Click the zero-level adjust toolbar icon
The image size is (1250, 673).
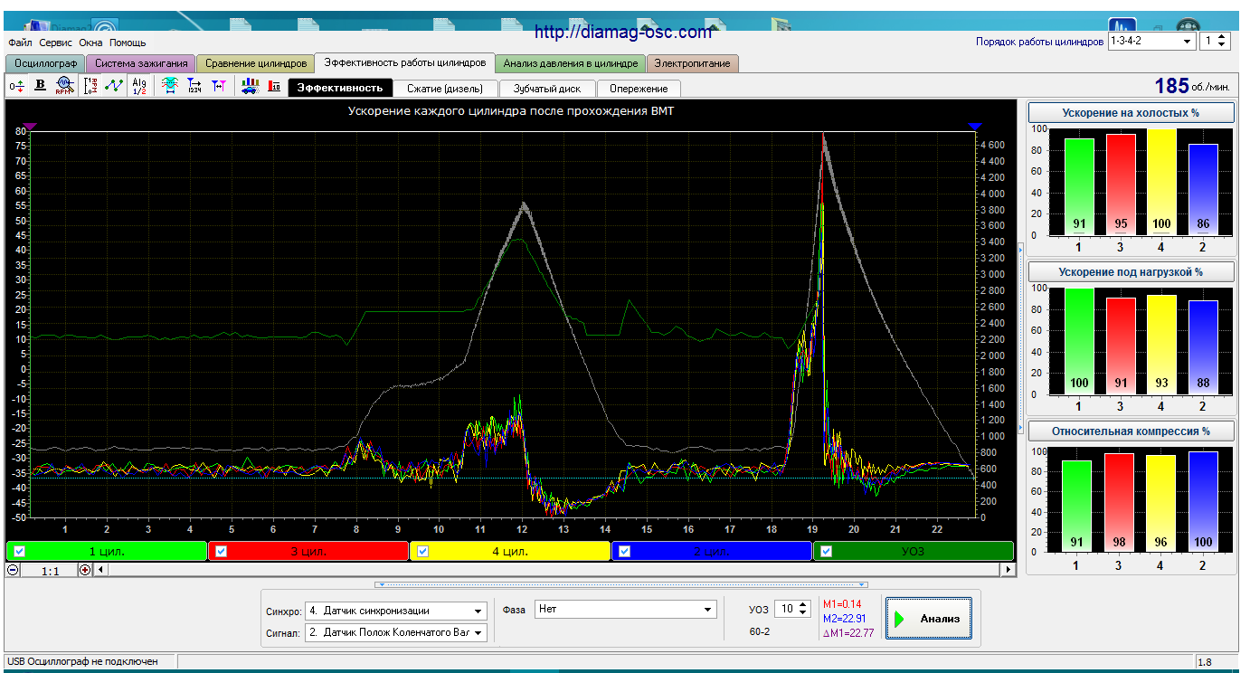coord(16,86)
